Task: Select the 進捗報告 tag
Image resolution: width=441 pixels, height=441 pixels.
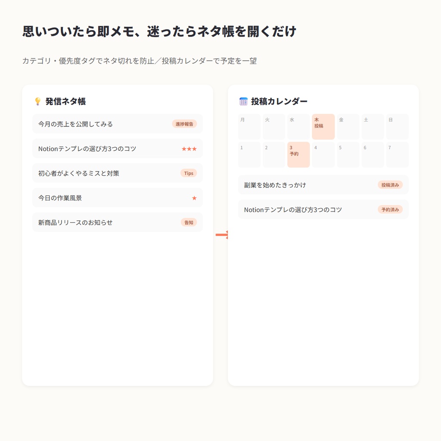Action: (x=184, y=124)
